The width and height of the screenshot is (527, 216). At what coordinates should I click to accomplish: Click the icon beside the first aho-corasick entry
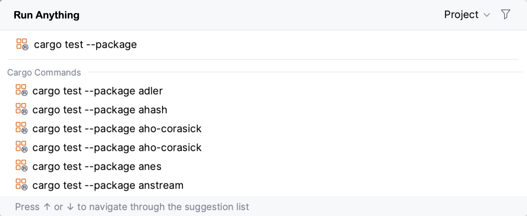coord(21,128)
